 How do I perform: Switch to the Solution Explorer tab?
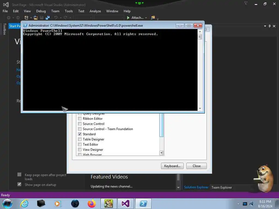[196, 187]
